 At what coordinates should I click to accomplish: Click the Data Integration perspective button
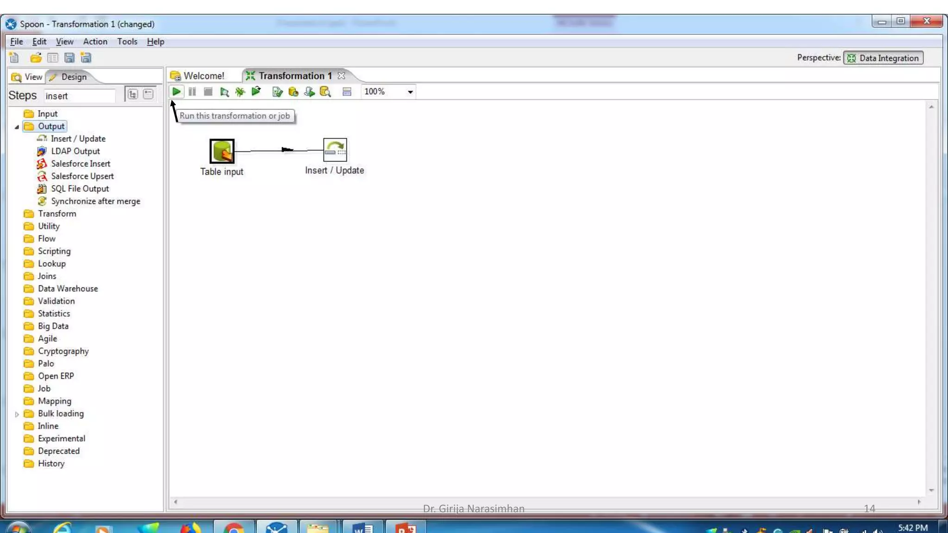coord(883,58)
